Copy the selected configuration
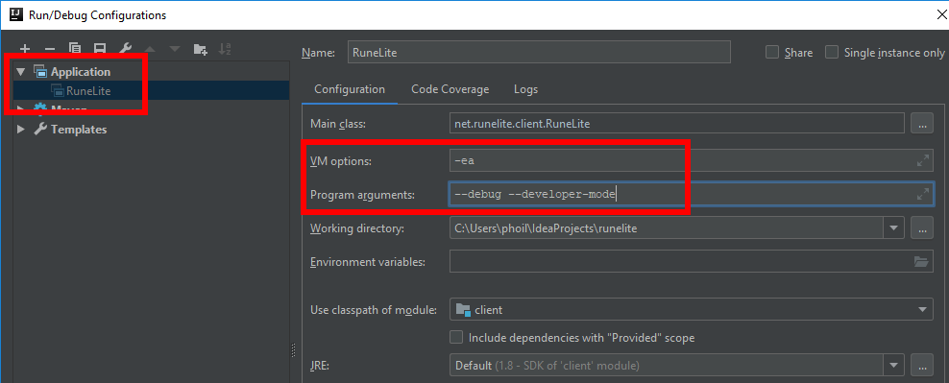The image size is (949, 383). pyautogui.click(x=75, y=49)
